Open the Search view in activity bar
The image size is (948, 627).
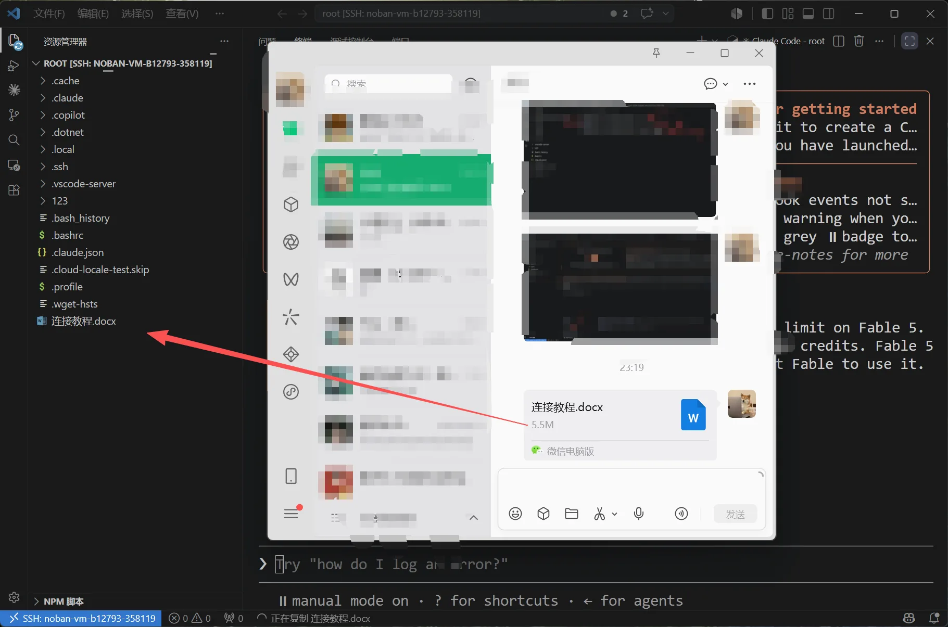14,139
